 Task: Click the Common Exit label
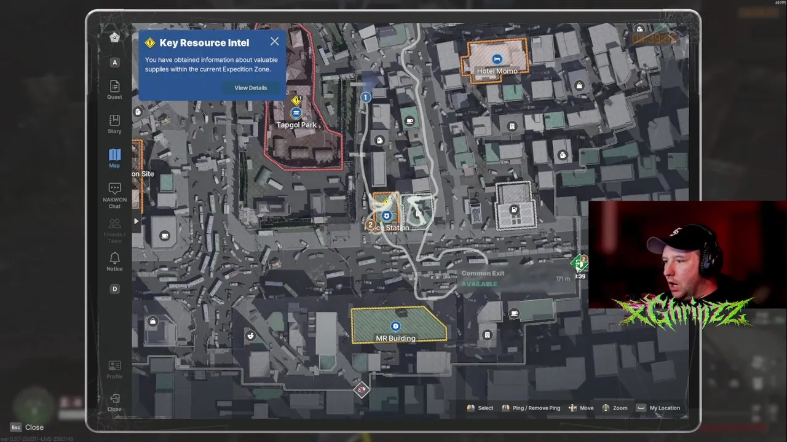(x=483, y=273)
